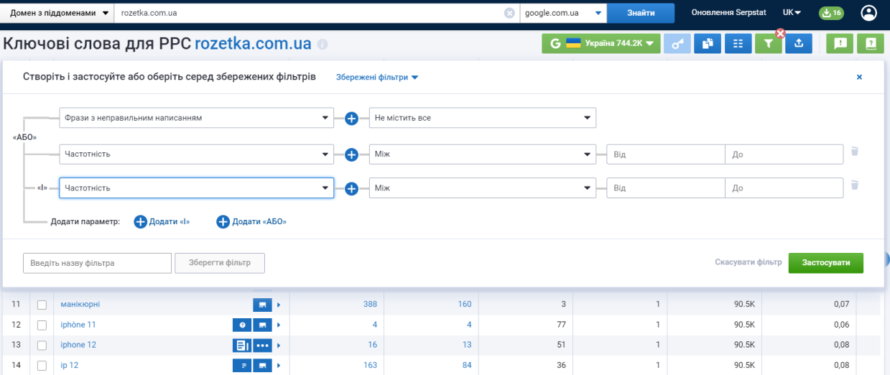Click plus icon after first Частотність parameter

pos(351,154)
